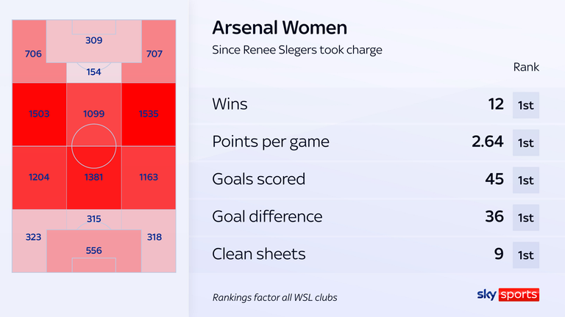Click the zone labeled 154
Image resolution: width=565 pixels, height=317 pixels.
point(93,73)
